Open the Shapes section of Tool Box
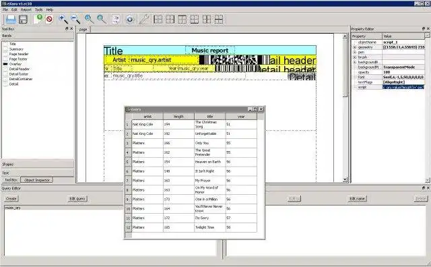This screenshot has width=431, height=267. [38, 164]
